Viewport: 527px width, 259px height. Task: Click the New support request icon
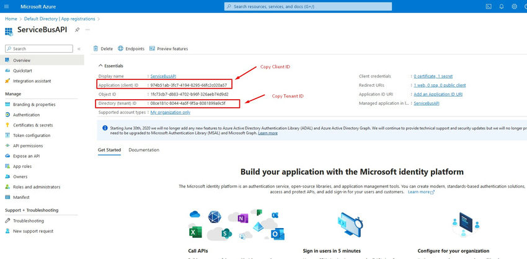(7, 231)
